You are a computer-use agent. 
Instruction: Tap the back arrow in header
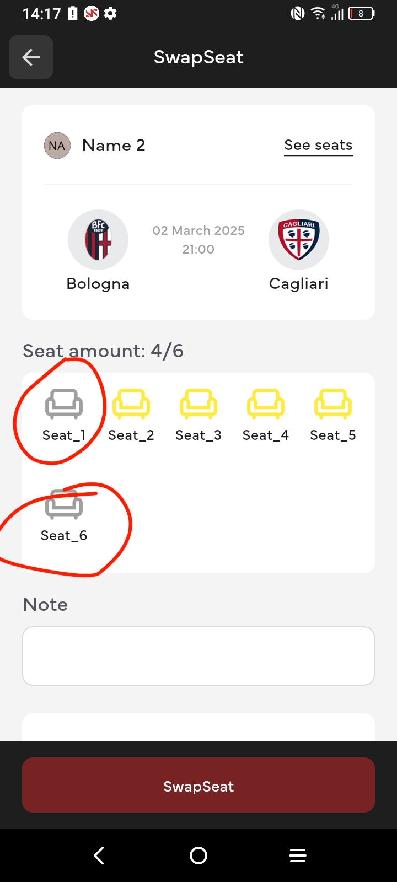[x=31, y=57]
